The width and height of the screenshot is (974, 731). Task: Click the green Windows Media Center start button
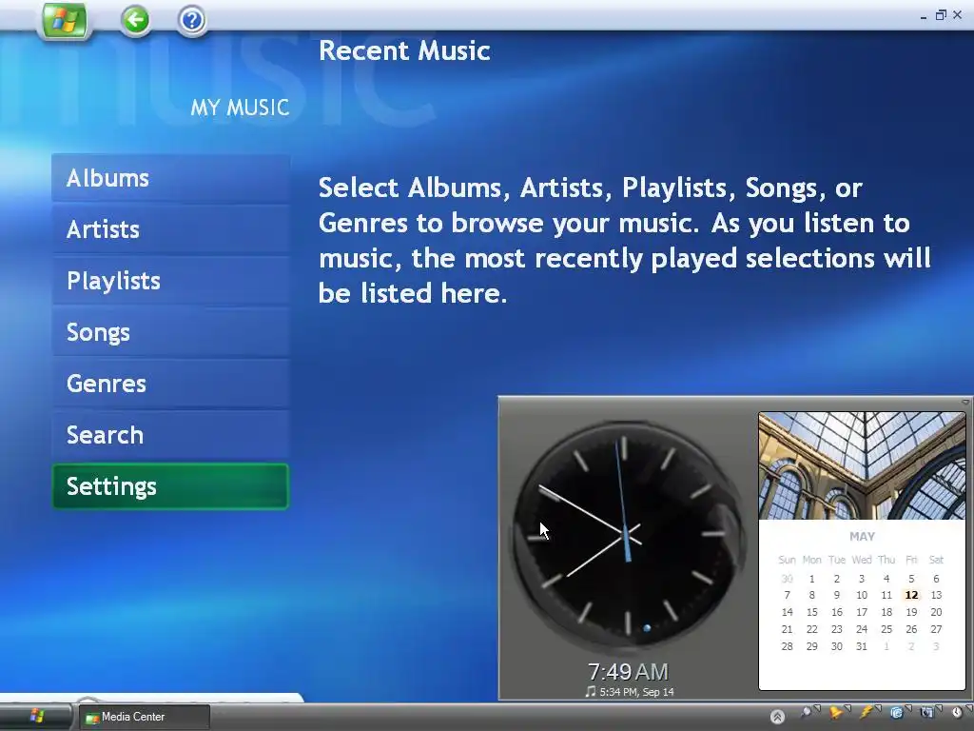pos(64,21)
